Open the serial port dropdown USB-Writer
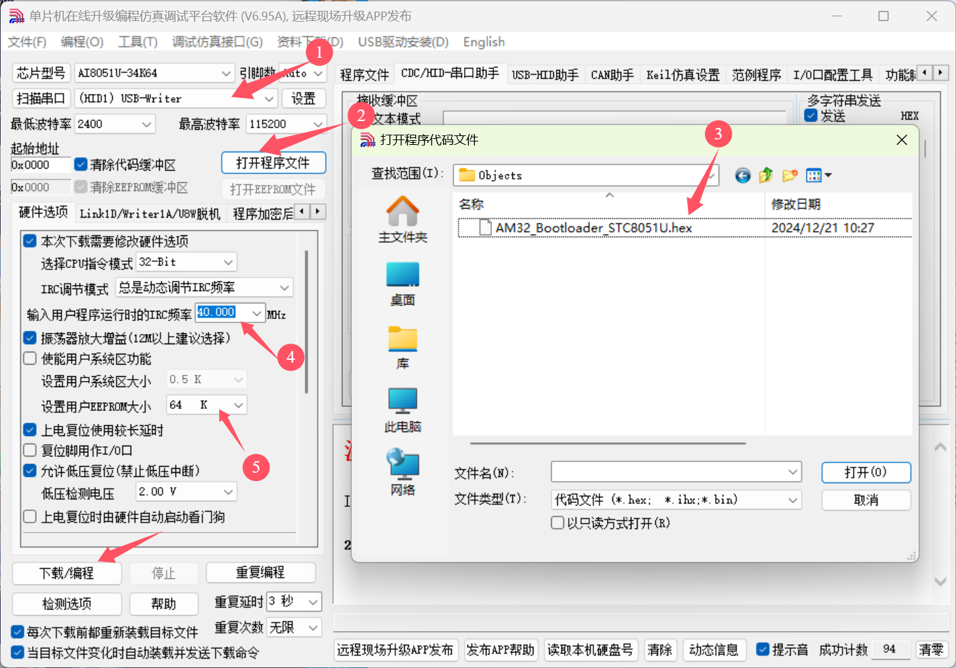 coord(176,99)
